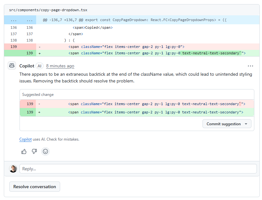This screenshot has height=200, width=262.
Task: Click the bold Copilot author name
Action: [27, 66]
